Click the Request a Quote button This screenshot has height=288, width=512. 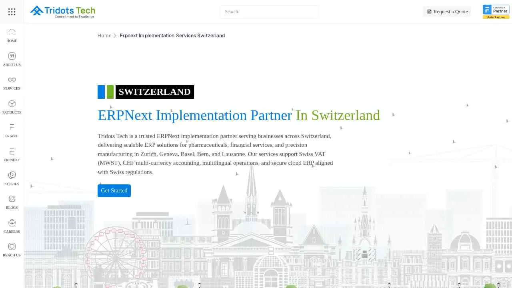point(447,12)
